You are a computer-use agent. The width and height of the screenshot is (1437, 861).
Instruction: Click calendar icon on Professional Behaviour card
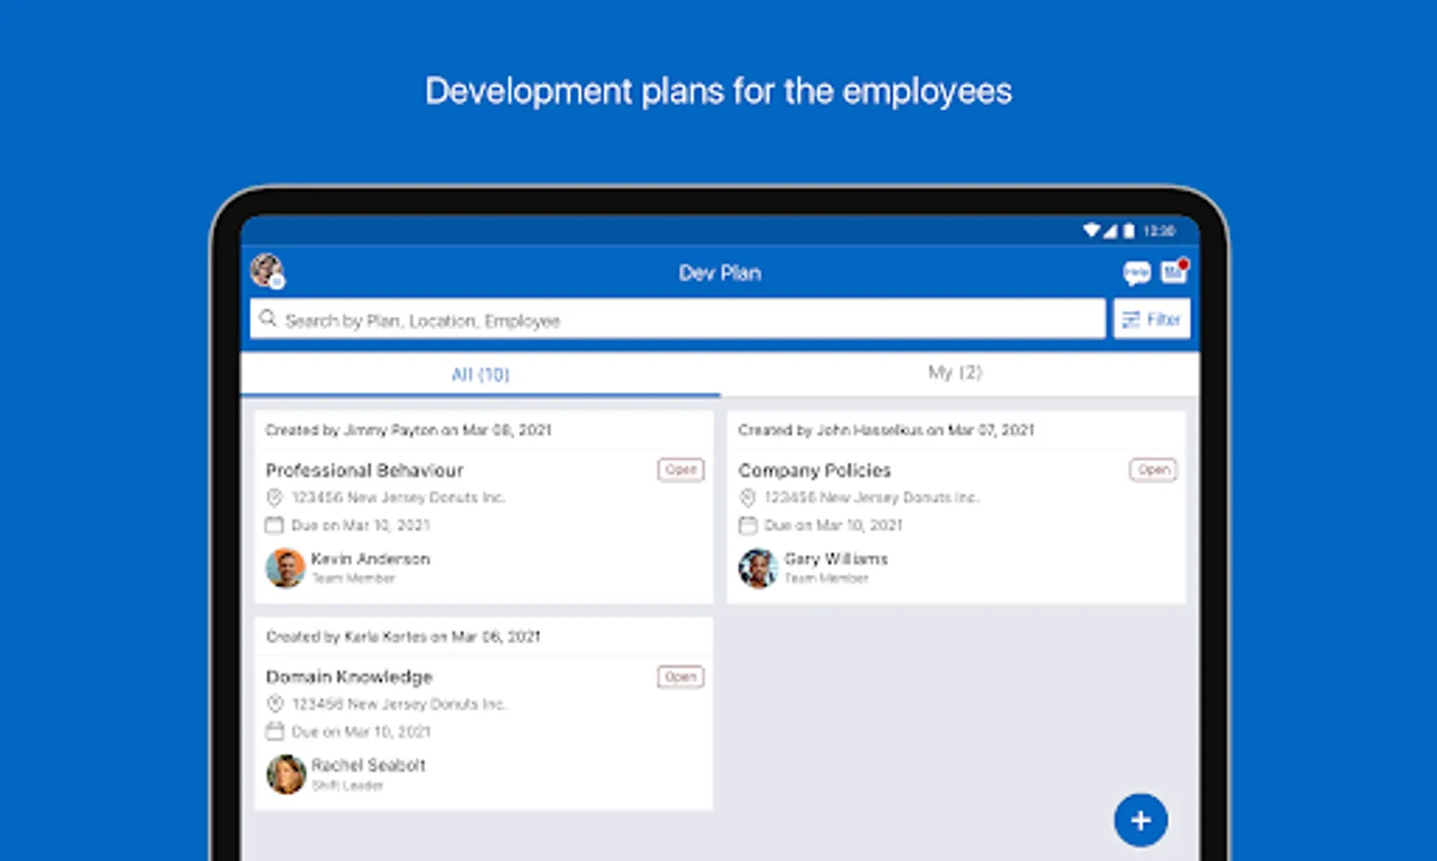275,525
